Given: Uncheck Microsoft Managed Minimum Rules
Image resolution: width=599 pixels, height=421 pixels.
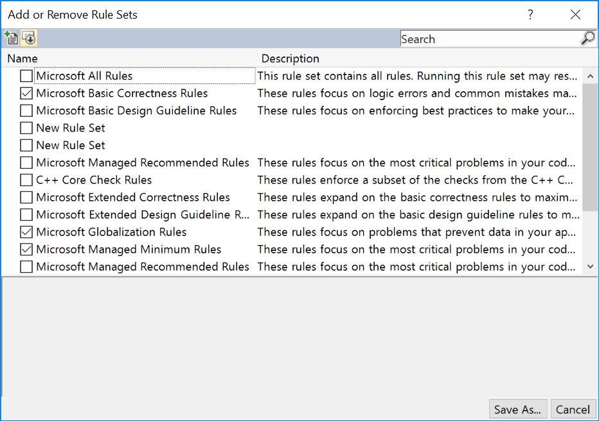Looking at the screenshot, I should 26,250.
